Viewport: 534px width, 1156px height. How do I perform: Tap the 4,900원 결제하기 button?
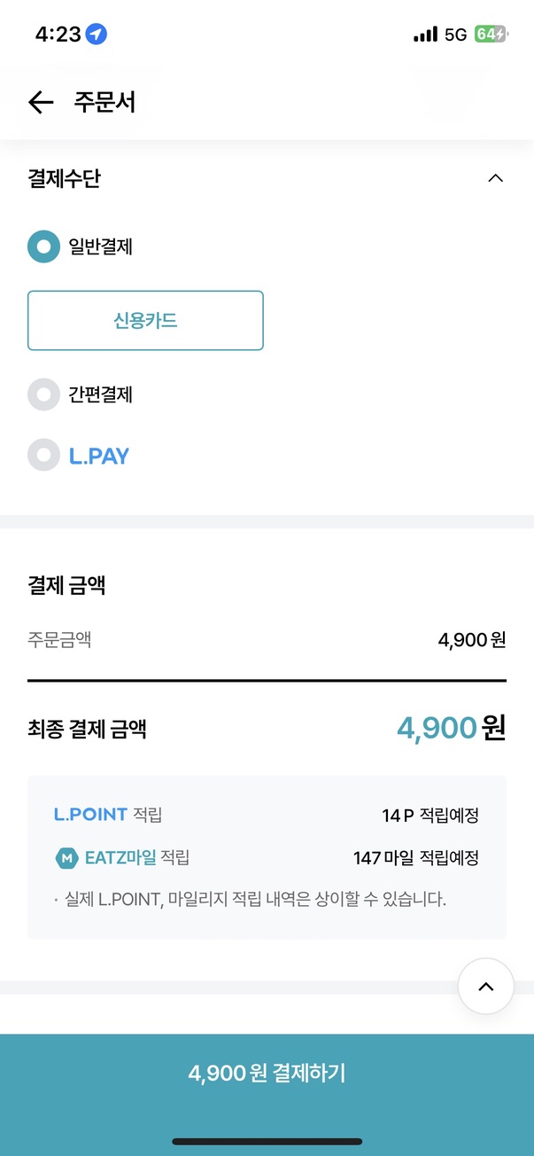click(x=267, y=1074)
